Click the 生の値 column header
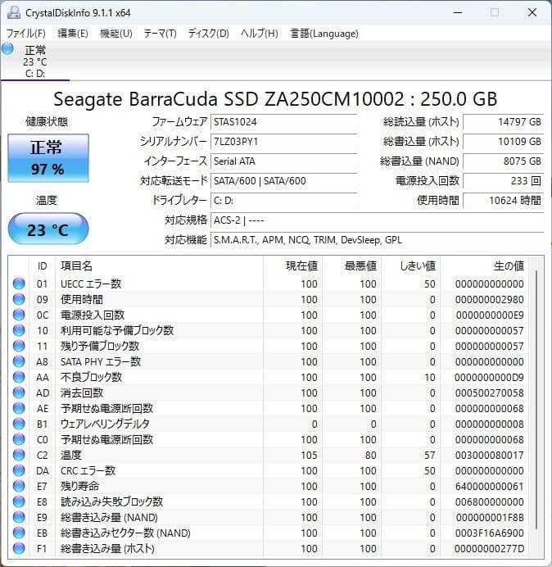 [x=484, y=266]
